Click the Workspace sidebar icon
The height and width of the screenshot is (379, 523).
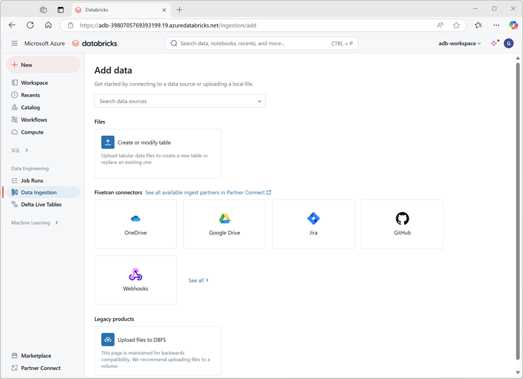pyautogui.click(x=14, y=83)
